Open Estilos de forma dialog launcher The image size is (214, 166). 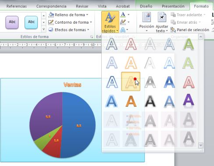[92, 37]
